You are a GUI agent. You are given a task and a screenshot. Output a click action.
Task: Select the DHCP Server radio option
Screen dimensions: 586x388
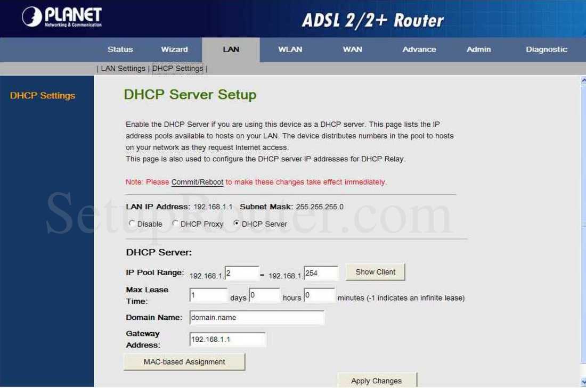click(x=236, y=224)
